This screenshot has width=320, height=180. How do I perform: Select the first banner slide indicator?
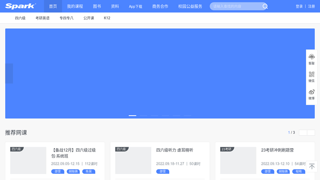coord(132,116)
